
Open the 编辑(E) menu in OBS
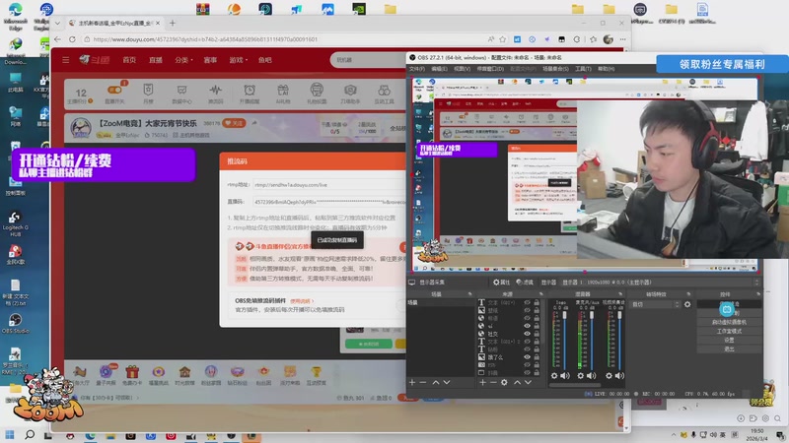(439, 69)
